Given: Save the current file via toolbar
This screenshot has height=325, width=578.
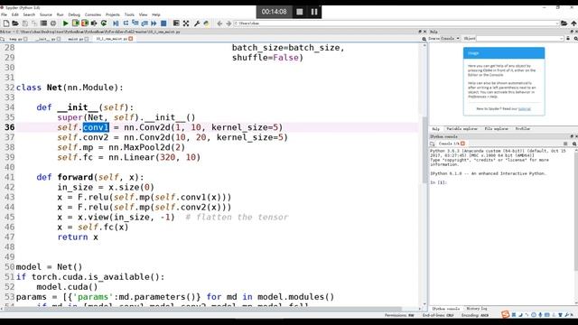Looking at the screenshot, I should click(x=24, y=23).
